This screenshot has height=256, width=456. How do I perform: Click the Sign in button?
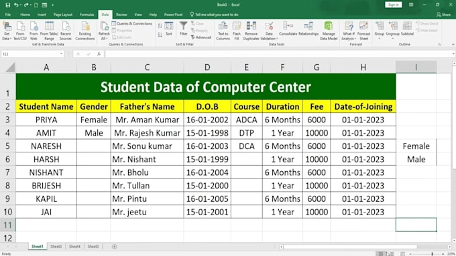pos(393,5)
